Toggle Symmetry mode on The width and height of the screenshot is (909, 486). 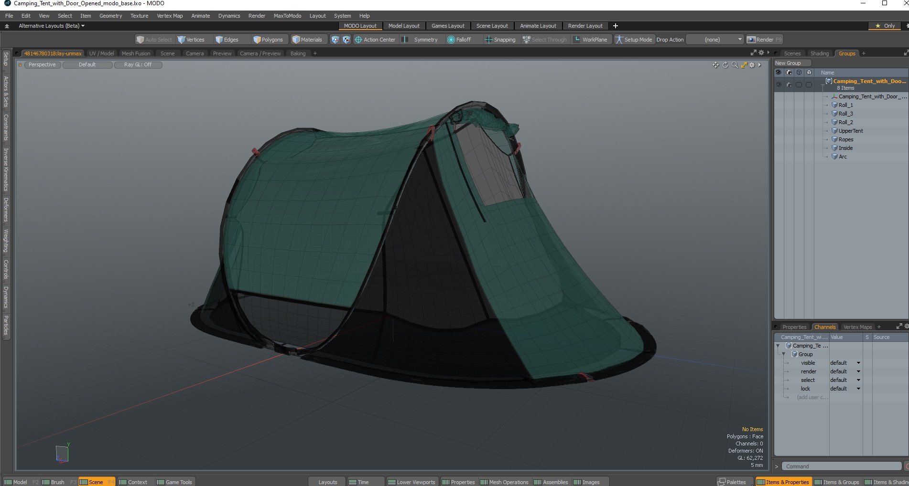point(421,40)
